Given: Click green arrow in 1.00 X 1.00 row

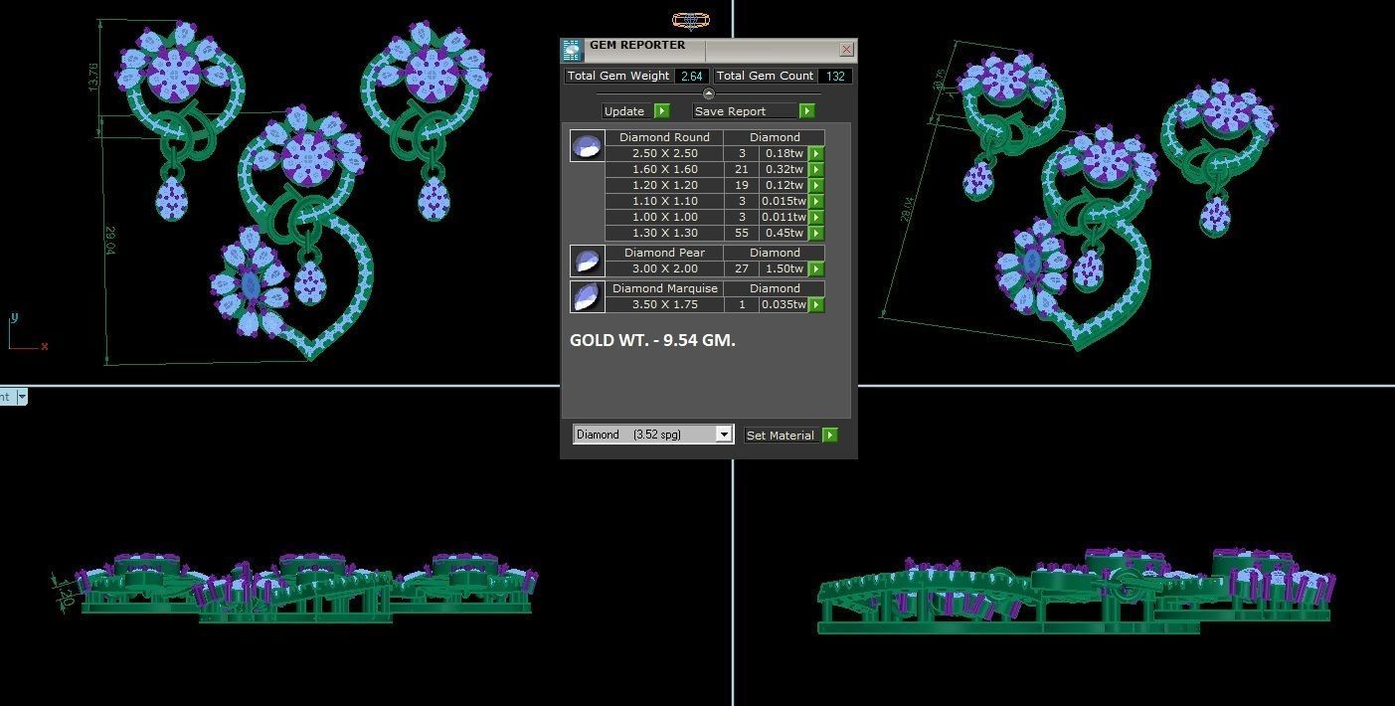Looking at the screenshot, I should [816, 218].
